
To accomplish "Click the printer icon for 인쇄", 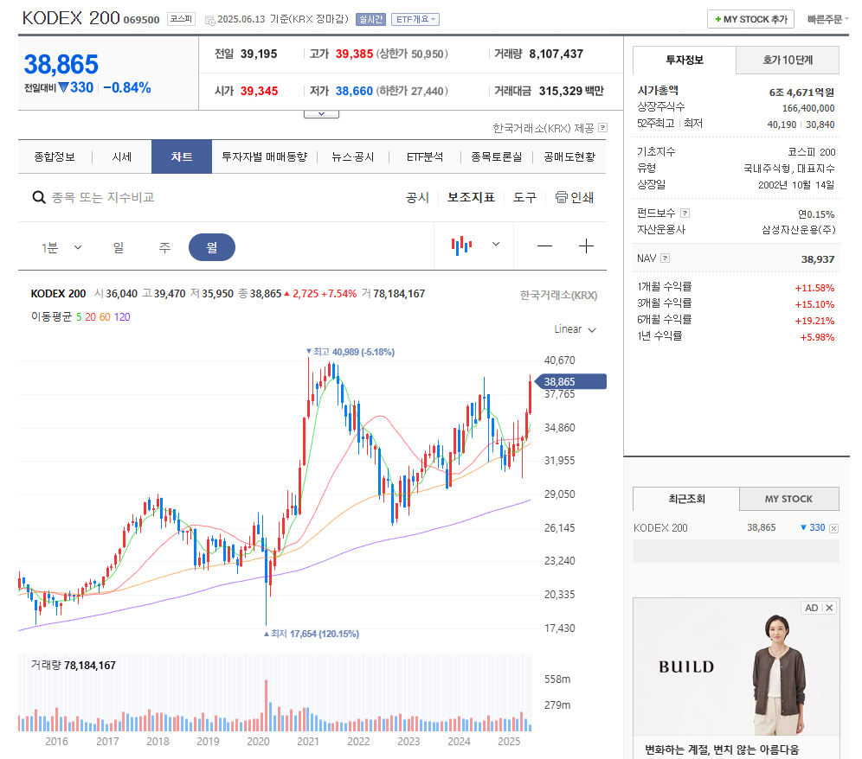I will (x=562, y=197).
